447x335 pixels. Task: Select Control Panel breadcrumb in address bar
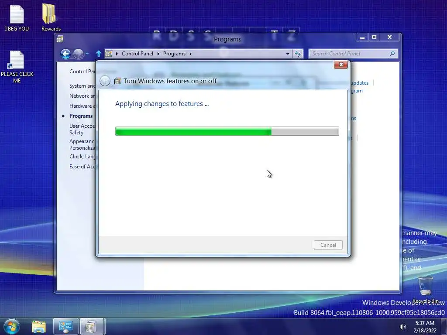point(138,54)
